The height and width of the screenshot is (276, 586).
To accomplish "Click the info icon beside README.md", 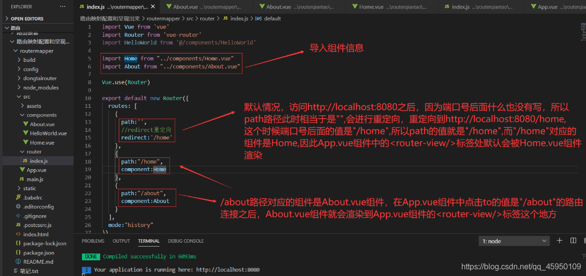I will [18, 262].
